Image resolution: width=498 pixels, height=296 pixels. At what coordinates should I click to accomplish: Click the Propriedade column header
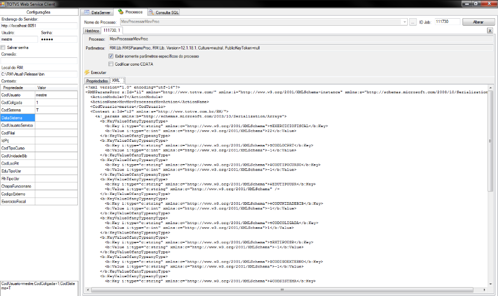pyautogui.click(x=17, y=88)
